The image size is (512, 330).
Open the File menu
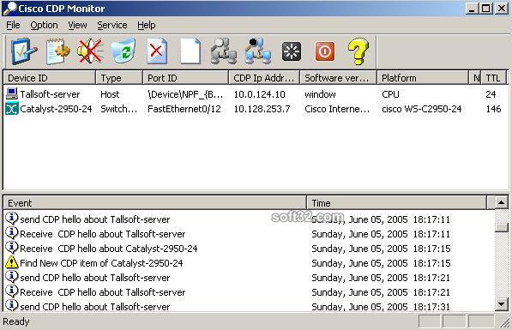click(13, 25)
